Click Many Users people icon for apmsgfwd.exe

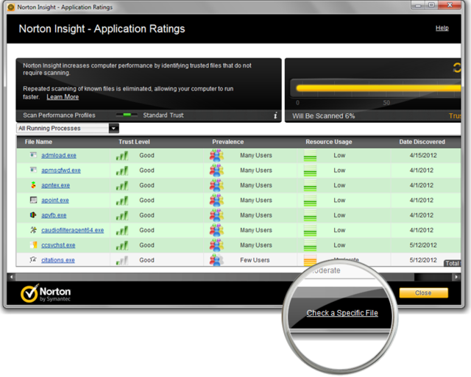pyautogui.click(x=216, y=170)
